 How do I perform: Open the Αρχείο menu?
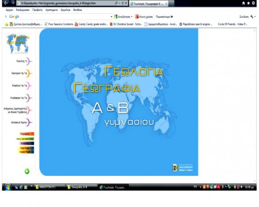(9, 10)
